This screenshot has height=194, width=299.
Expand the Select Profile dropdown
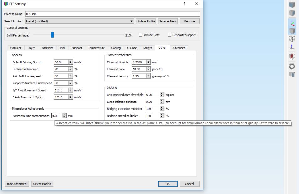point(131,21)
